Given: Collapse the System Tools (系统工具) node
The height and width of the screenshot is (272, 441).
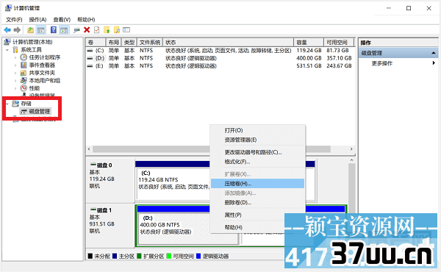Looking at the screenshot, I should point(7,50).
